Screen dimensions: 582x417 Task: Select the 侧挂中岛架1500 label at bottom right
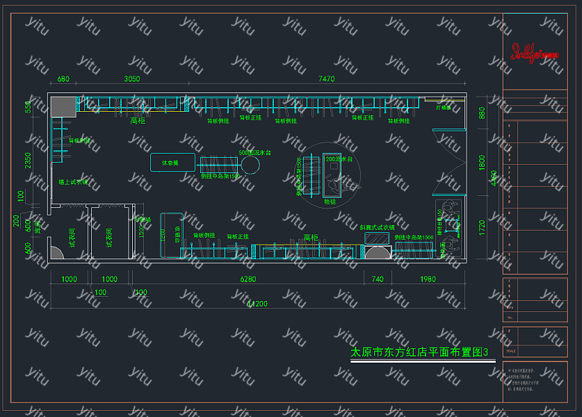click(x=414, y=238)
